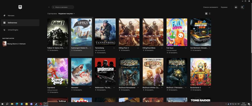Open the friends list icon
This screenshot has width=252, height=106.
236,7
